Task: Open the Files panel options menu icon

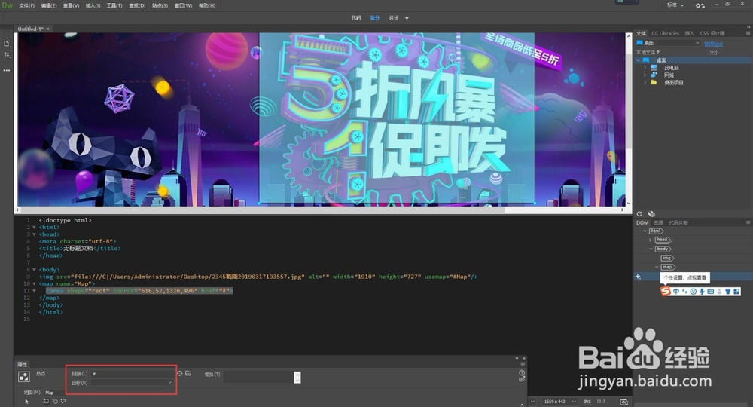Action: 748,33
